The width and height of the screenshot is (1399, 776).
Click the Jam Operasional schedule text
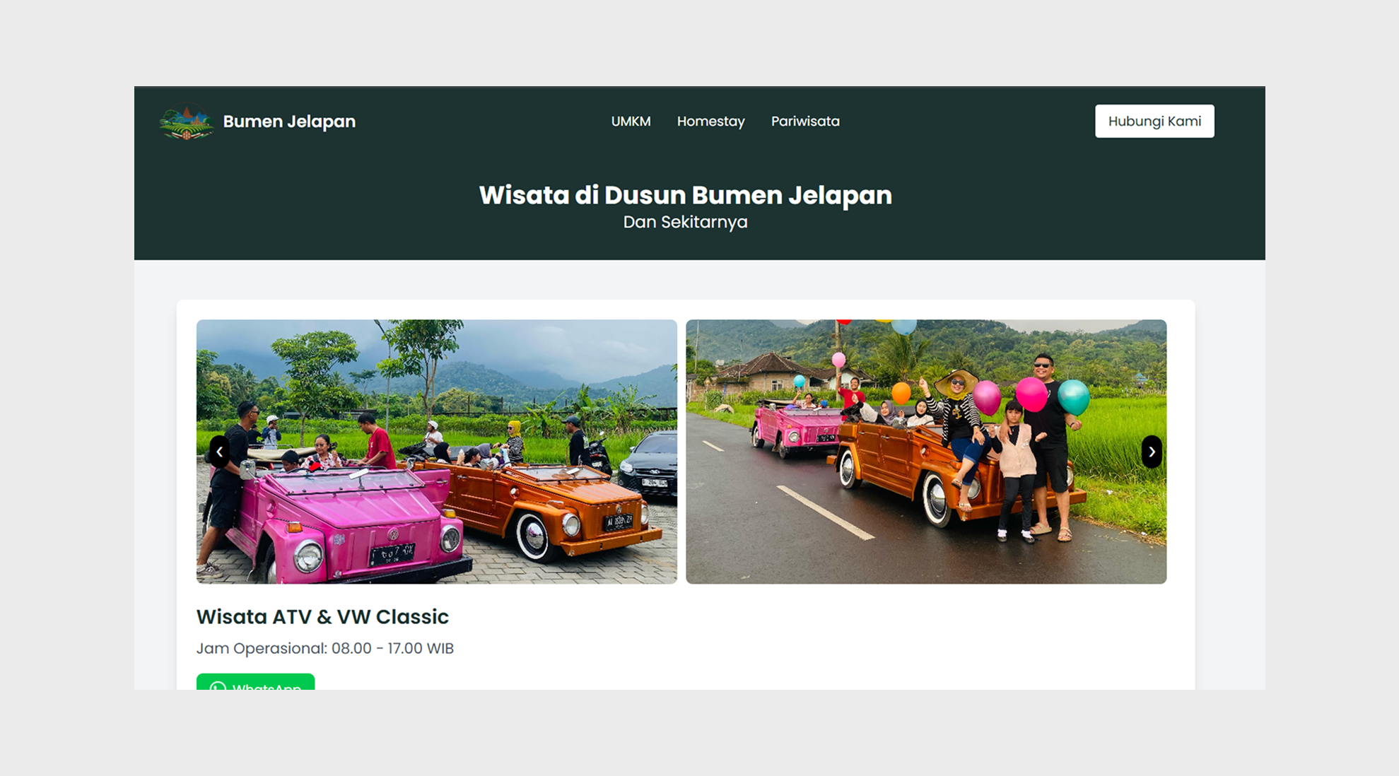[325, 647]
